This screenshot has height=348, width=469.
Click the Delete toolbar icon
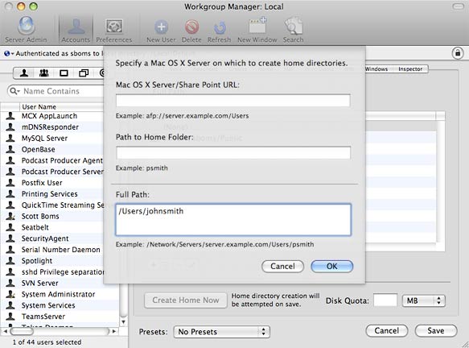point(191,31)
